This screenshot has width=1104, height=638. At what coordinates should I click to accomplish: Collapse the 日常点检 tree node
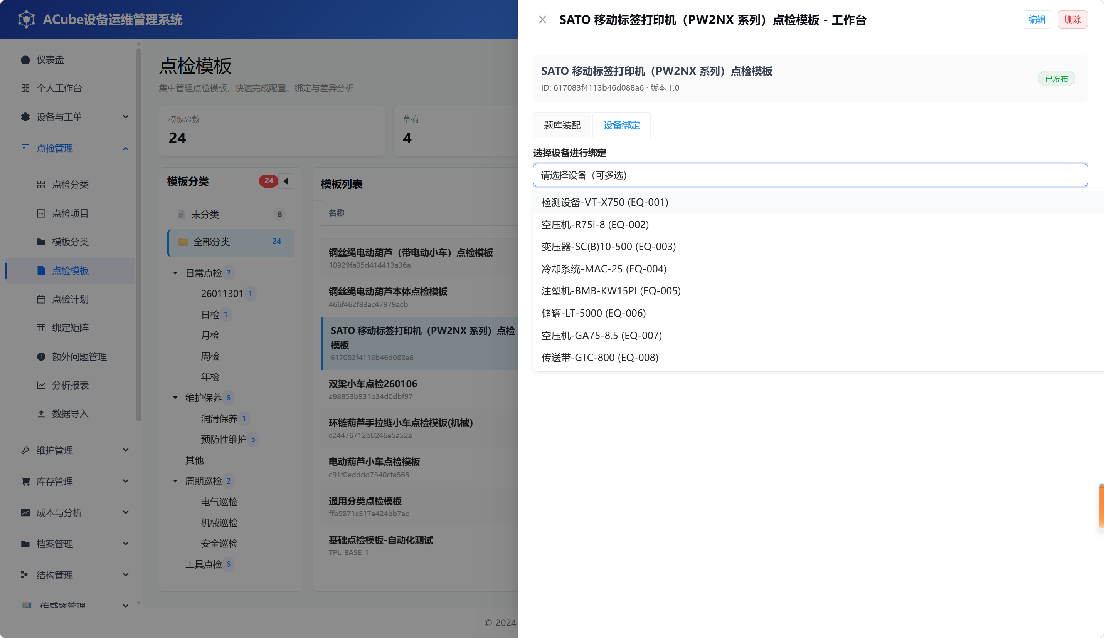tap(175, 273)
